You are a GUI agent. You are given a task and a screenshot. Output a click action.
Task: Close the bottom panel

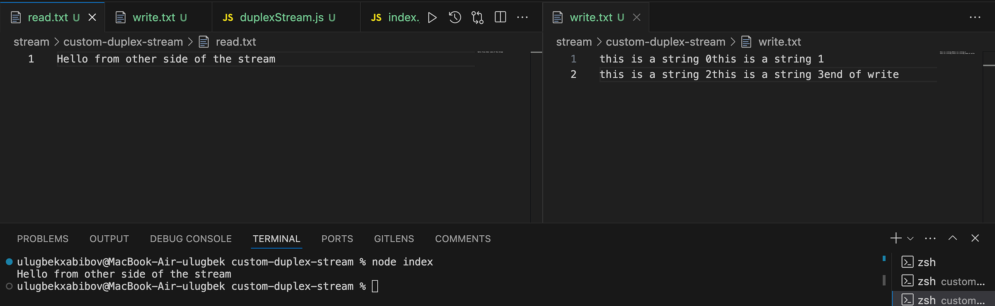click(975, 238)
